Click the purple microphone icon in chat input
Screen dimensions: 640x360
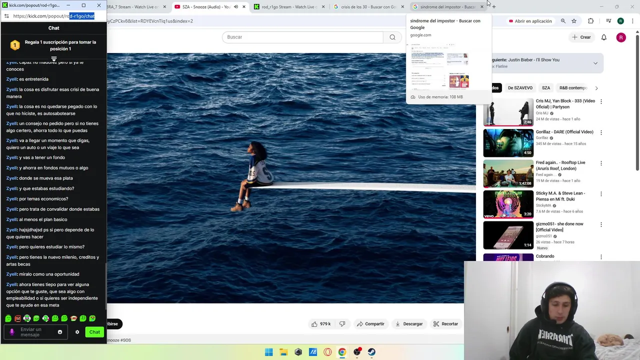click(x=12, y=332)
